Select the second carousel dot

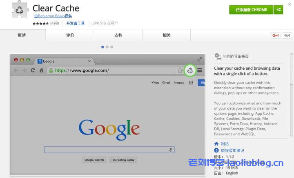[107, 47]
